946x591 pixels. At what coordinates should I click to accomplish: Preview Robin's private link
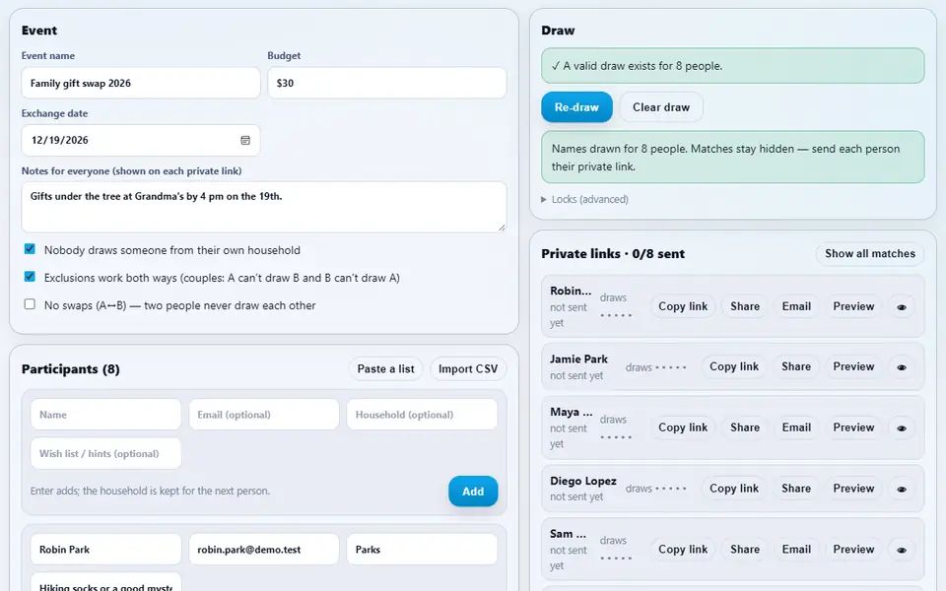pos(853,306)
